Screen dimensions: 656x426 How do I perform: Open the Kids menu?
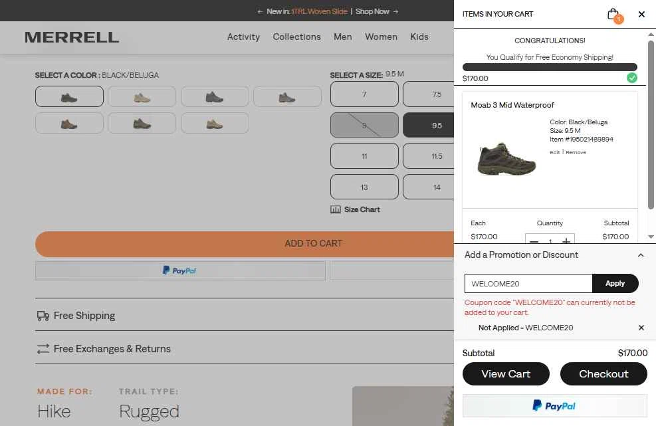419,37
